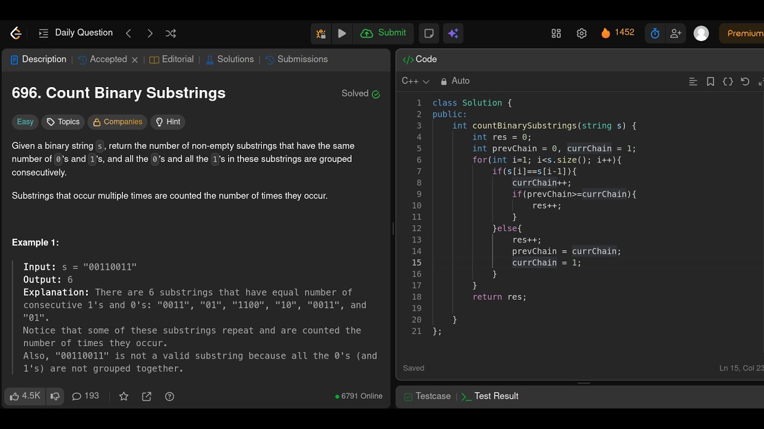Click the 1452 streak flame
Image resolution: width=764 pixels, height=429 pixels.
click(x=618, y=33)
